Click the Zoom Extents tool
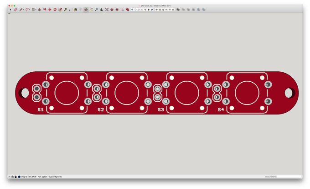Screen dimensions: 310x189 point(107,10)
